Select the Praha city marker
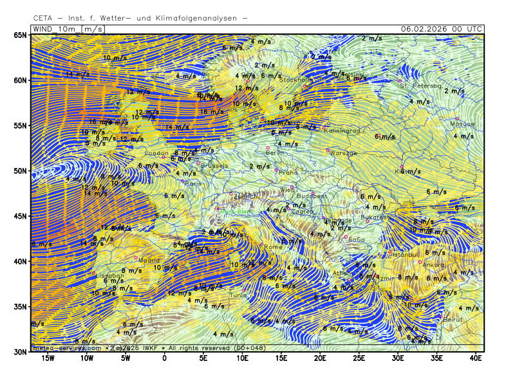The height and width of the screenshot is (386, 515). (277, 170)
